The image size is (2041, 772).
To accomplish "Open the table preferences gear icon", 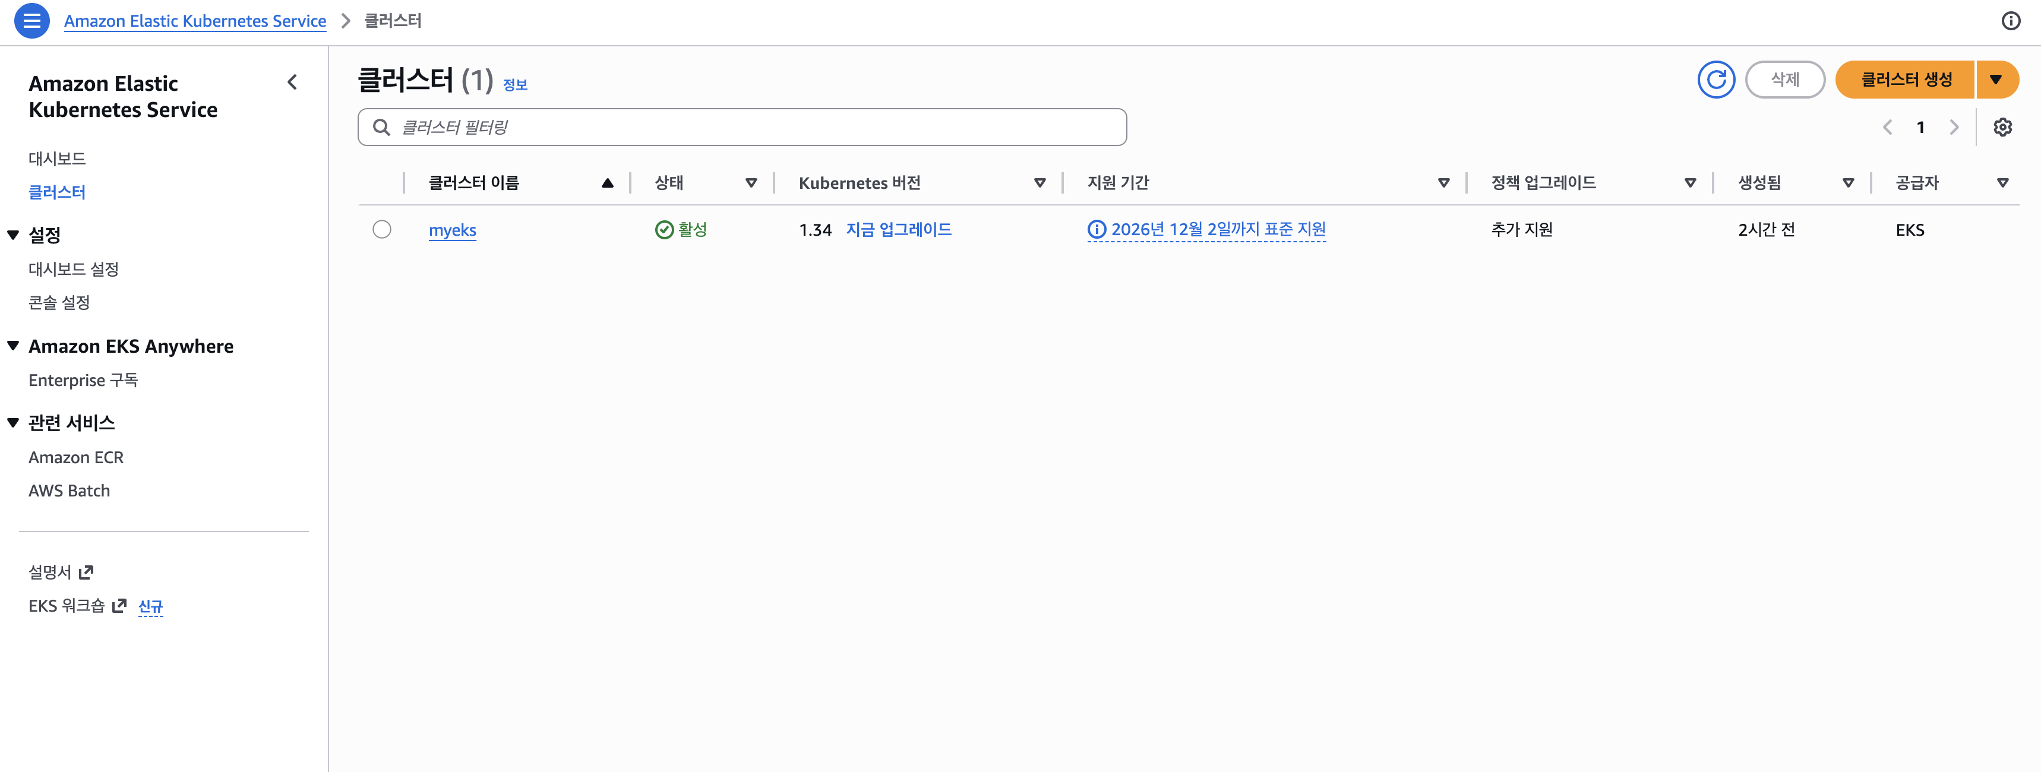I will click(2003, 126).
